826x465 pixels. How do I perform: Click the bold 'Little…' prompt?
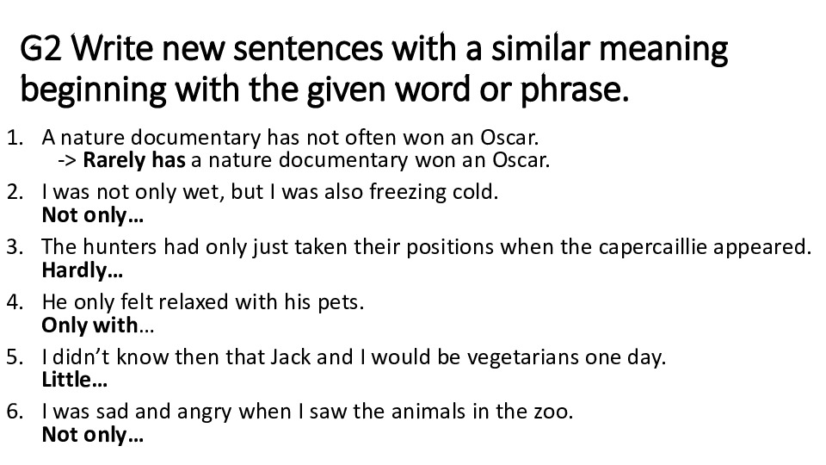pyautogui.click(x=74, y=381)
